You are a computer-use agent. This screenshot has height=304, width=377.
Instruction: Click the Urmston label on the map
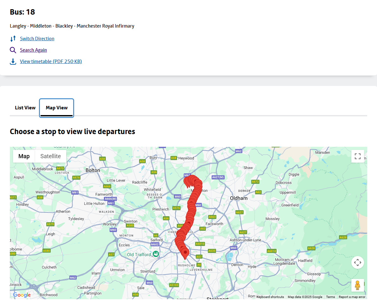pyautogui.click(x=117, y=270)
